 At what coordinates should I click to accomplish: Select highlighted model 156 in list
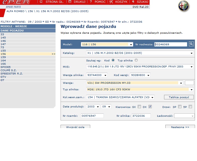(x=28, y=54)
